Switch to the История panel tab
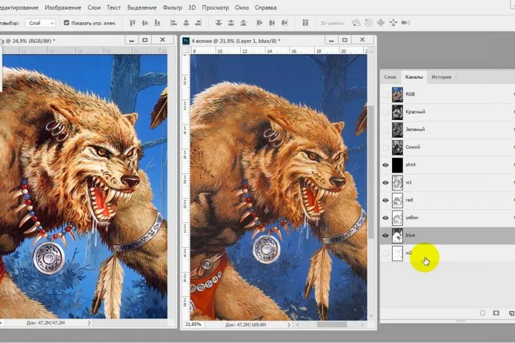Image resolution: width=515 pixels, height=343 pixels. (441, 77)
